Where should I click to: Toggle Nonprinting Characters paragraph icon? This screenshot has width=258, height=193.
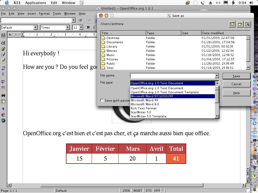(3, 109)
